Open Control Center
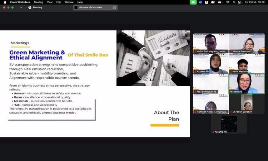Screen dimensions: 268x161 [240, 2]
